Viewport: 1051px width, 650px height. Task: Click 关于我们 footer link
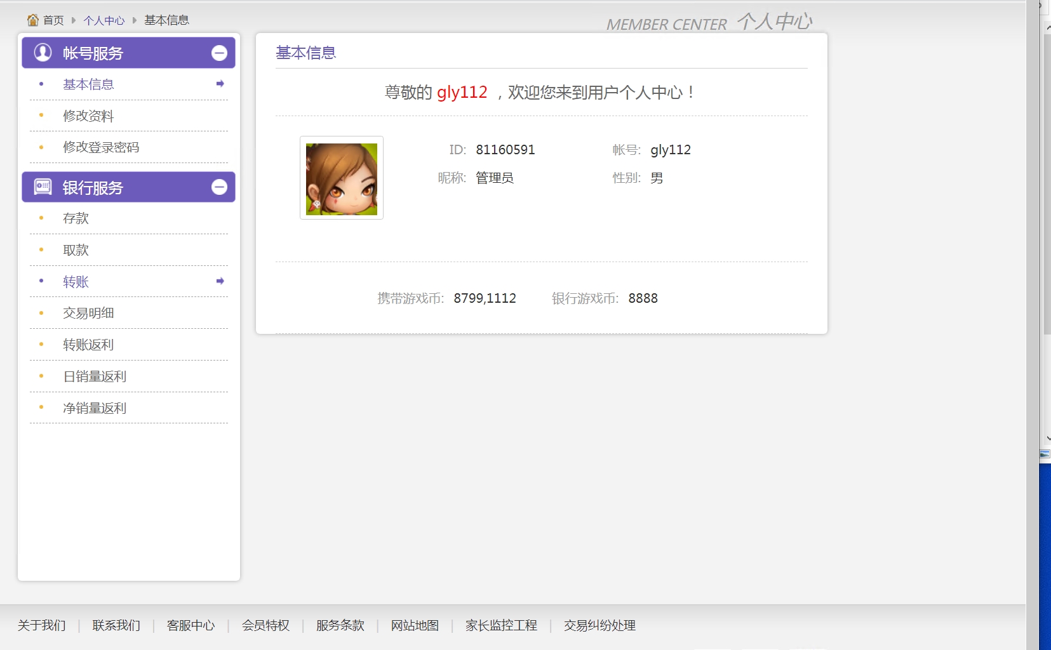click(41, 625)
